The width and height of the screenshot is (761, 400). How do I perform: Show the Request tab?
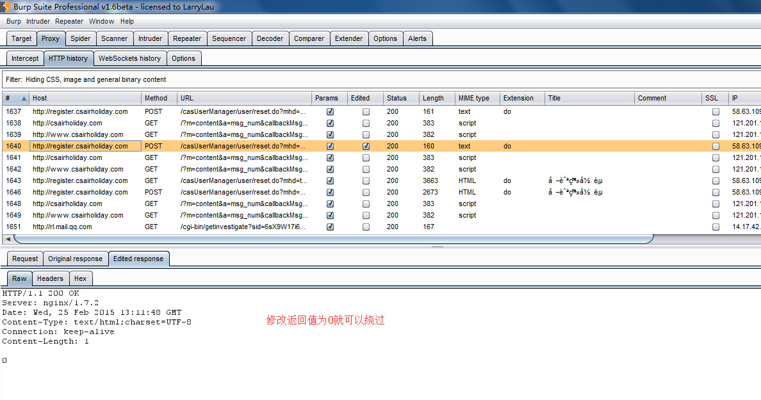[25, 259]
